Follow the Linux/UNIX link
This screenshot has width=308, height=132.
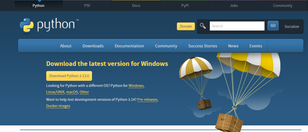[x=55, y=92]
